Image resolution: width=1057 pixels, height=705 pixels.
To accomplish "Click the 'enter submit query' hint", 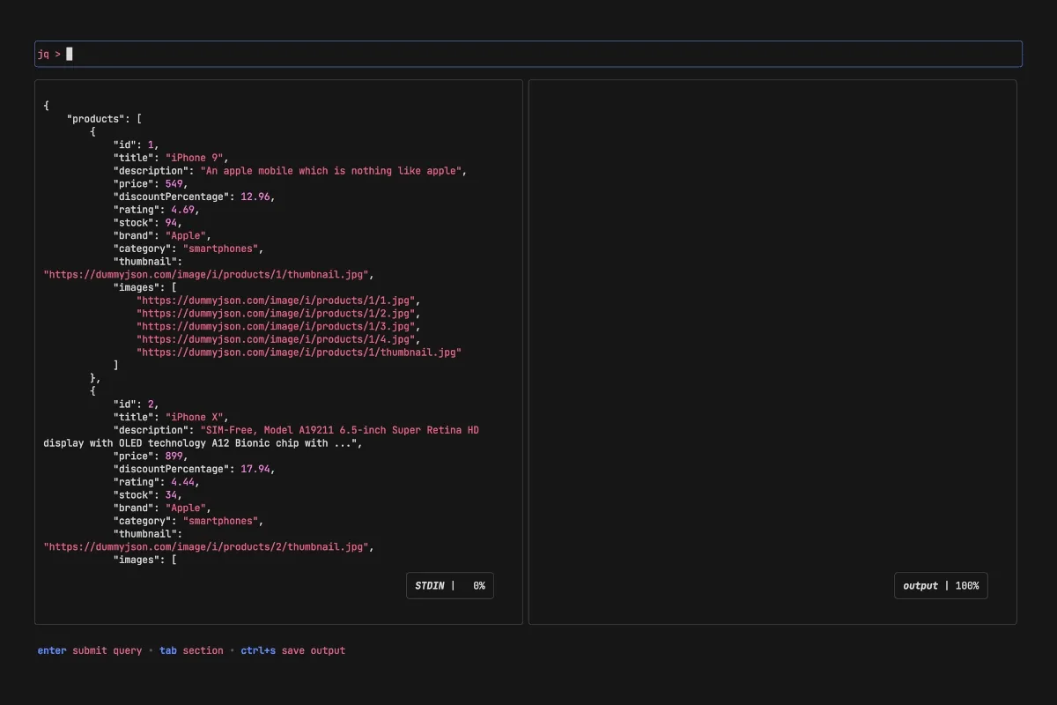I will click(x=89, y=650).
